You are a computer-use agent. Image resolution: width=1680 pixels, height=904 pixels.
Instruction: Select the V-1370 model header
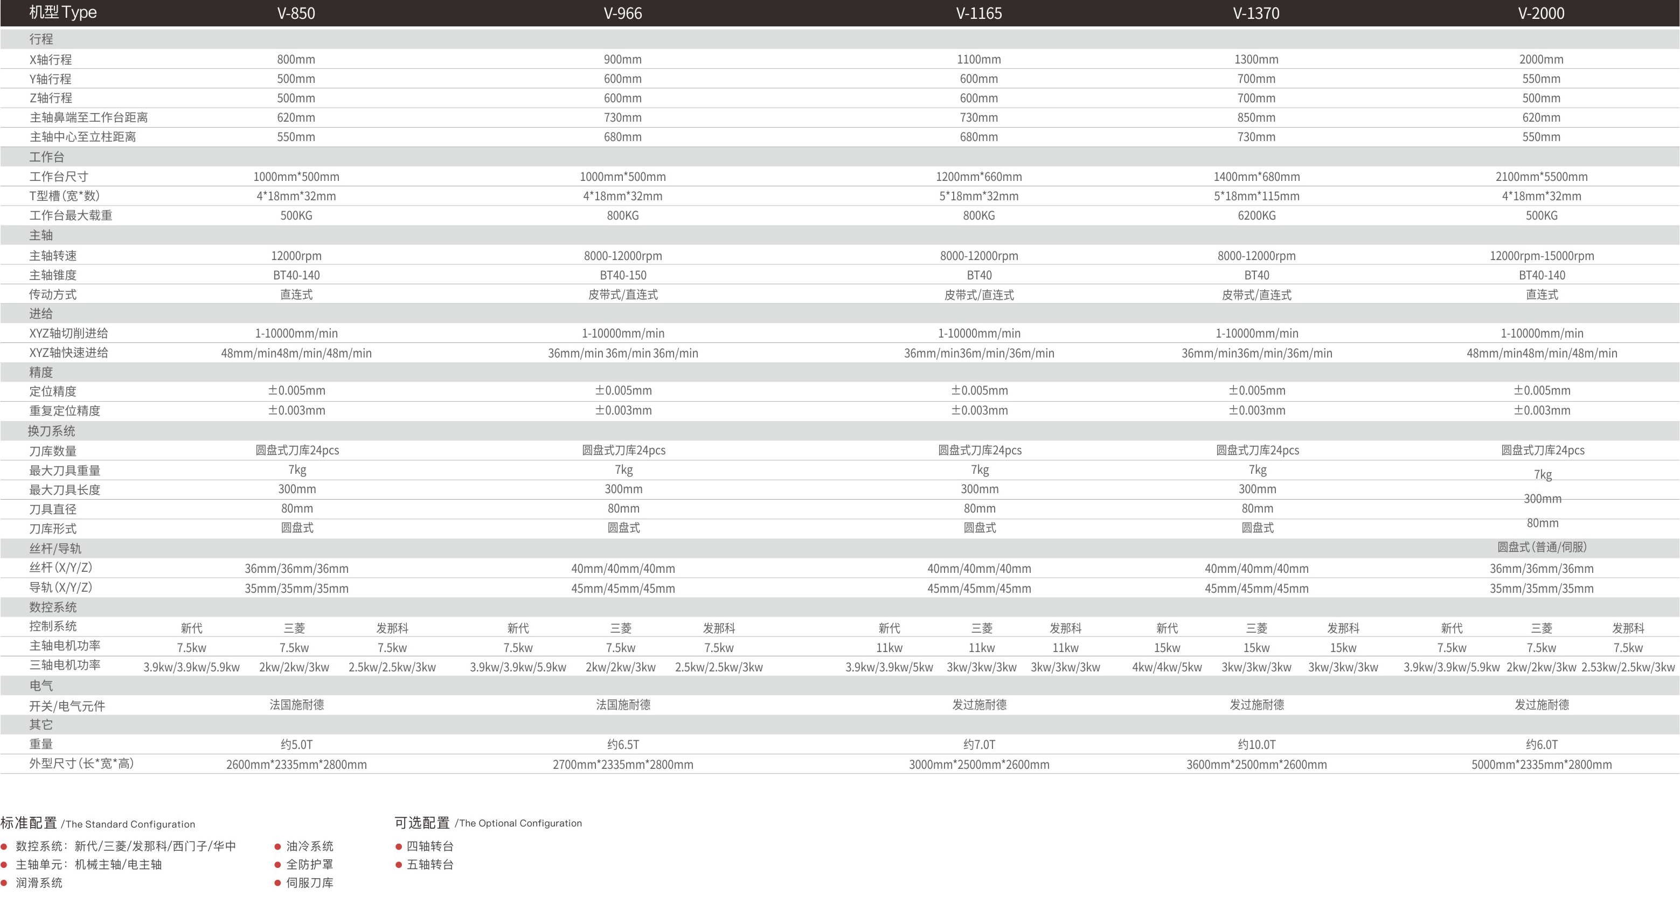[1256, 13]
